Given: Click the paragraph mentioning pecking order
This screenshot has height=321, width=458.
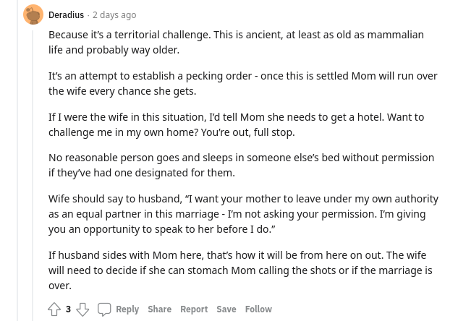Looking at the screenshot, I should coord(243,83).
